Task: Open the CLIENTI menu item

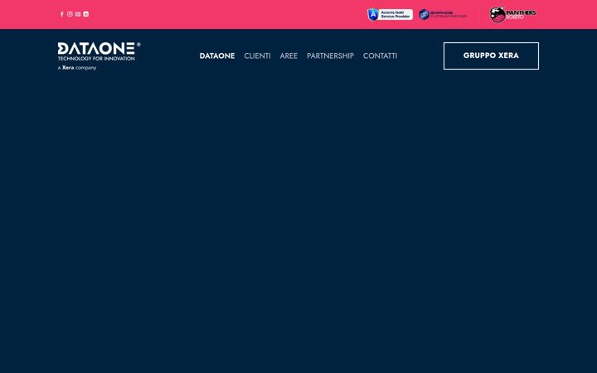Action: (257, 56)
